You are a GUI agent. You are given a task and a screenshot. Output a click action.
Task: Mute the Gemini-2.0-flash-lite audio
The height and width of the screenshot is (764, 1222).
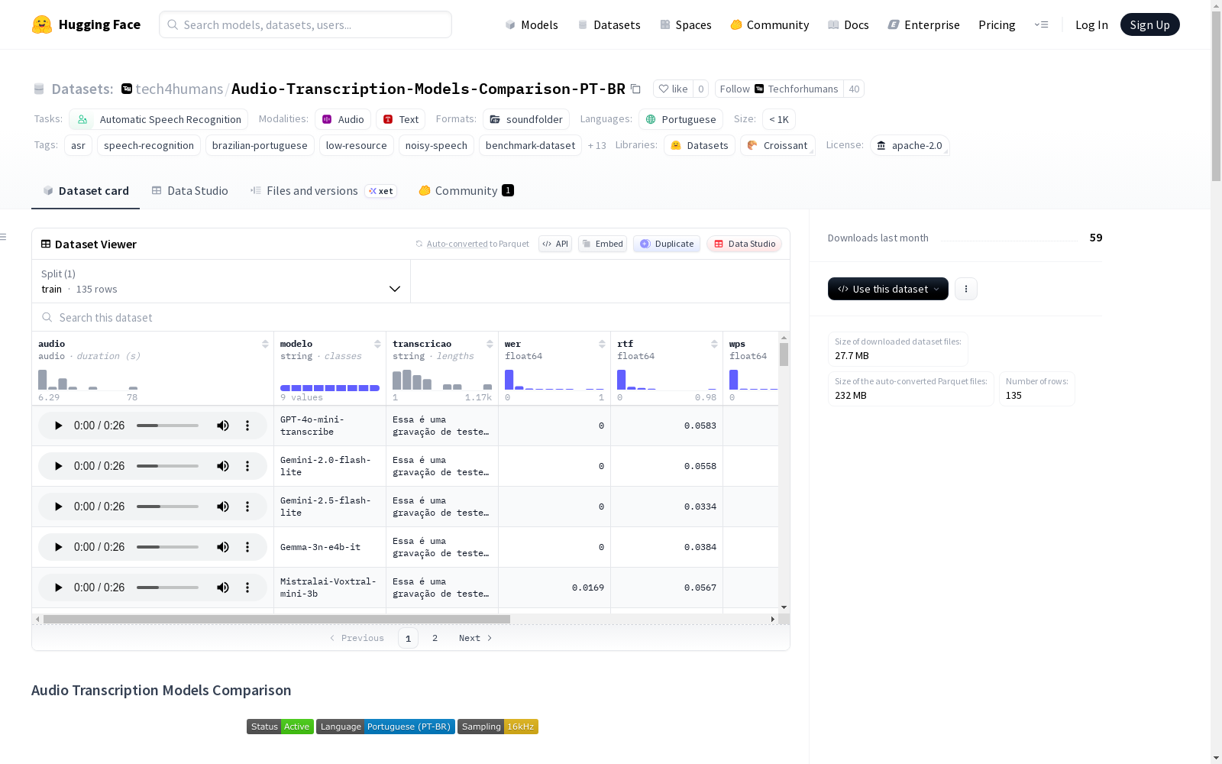click(223, 466)
